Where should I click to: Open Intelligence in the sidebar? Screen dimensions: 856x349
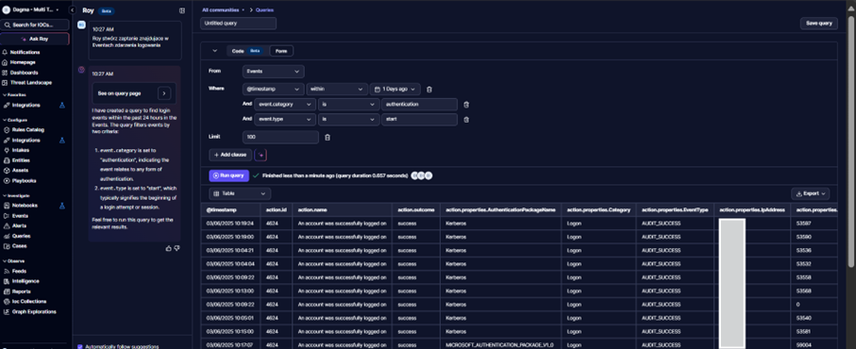[25, 281]
